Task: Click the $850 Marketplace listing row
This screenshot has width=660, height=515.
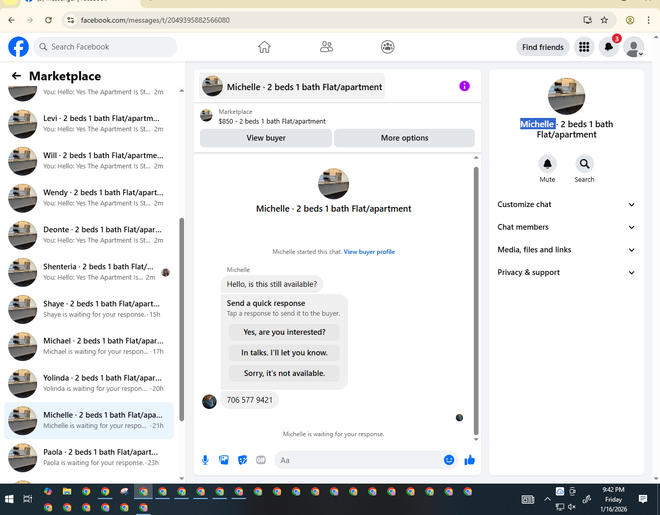Action: [x=337, y=116]
